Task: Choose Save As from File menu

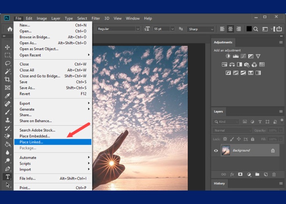Action: pyautogui.click(x=53, y=88)
